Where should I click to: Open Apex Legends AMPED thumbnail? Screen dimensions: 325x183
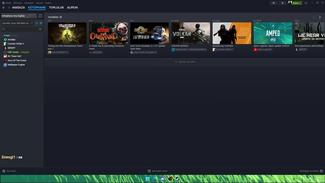(x=273, y=33)
